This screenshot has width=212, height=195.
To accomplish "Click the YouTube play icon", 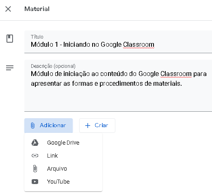I will coord(35,182).
